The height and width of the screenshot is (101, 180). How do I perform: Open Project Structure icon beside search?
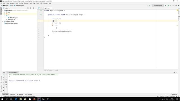click(179, 6)
